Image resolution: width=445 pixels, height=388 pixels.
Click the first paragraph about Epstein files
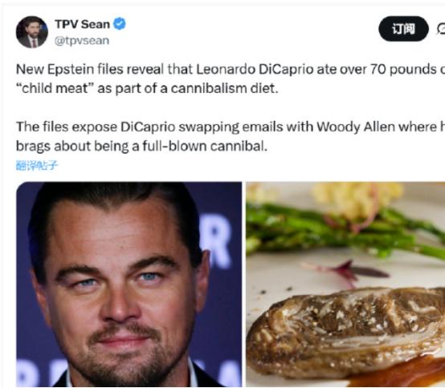[231, 79]
